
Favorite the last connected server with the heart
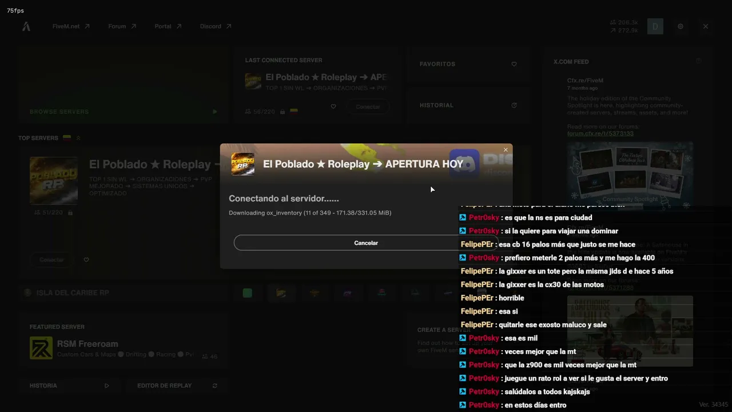333,106
